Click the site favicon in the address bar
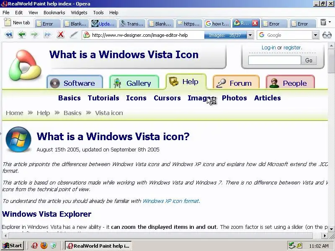Image resolution: width=335 pixels, height=251 pixels. click(87, 35)
